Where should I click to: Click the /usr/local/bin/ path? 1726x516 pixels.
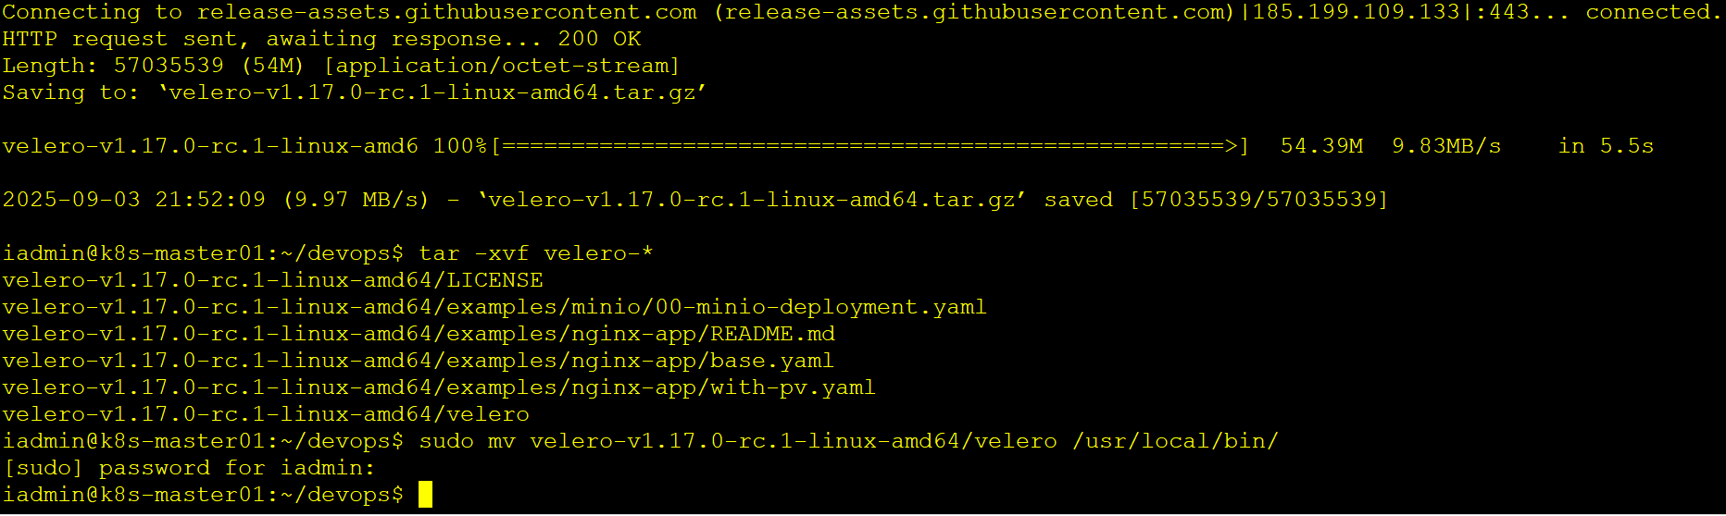1175,441
